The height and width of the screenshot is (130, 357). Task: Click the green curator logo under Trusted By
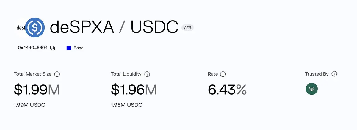point(311,89)
